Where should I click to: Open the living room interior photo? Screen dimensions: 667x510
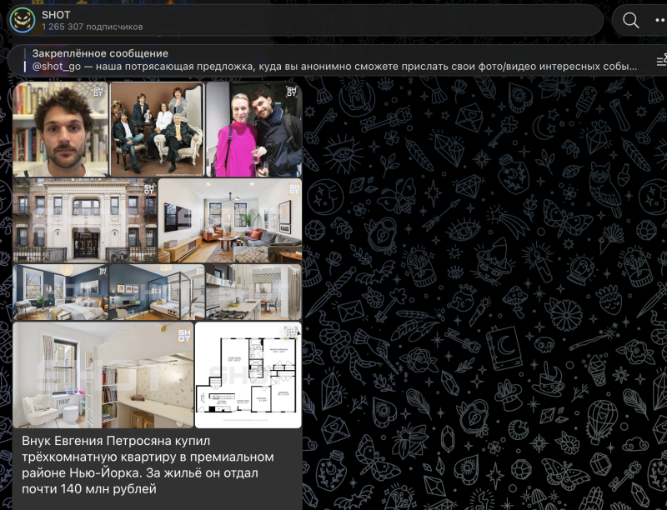pos(230,220)
